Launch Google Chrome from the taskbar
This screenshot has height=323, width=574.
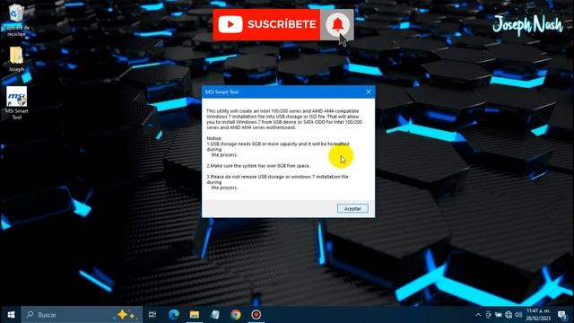tap(235, 315)
